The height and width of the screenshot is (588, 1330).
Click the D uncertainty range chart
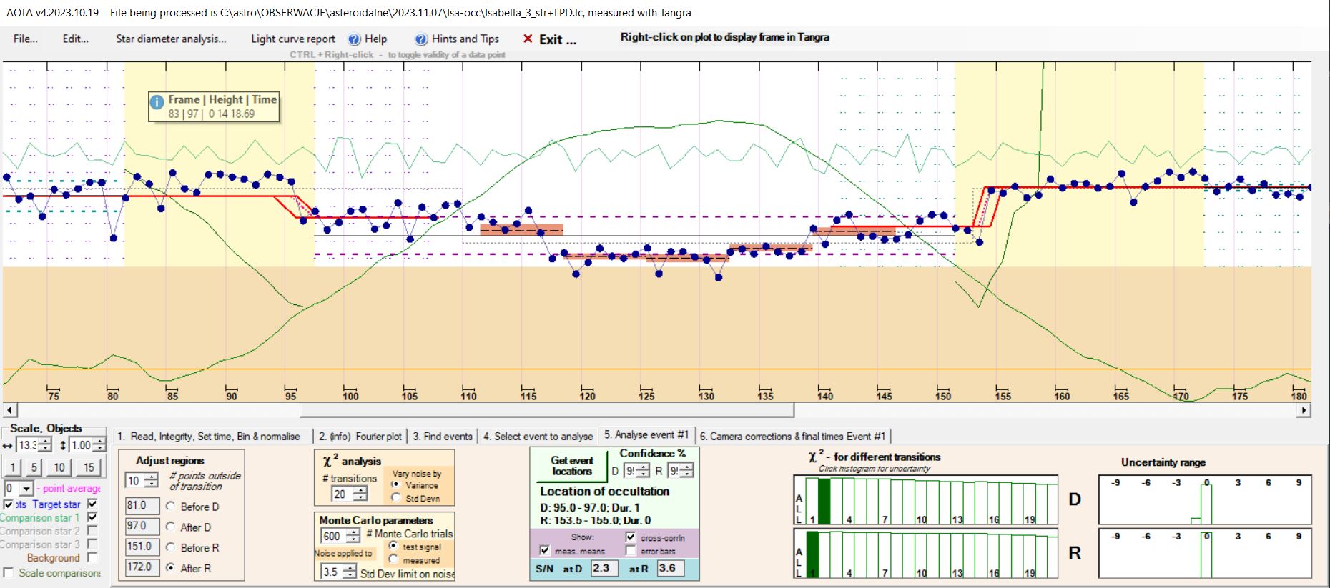coord(1205,499)
